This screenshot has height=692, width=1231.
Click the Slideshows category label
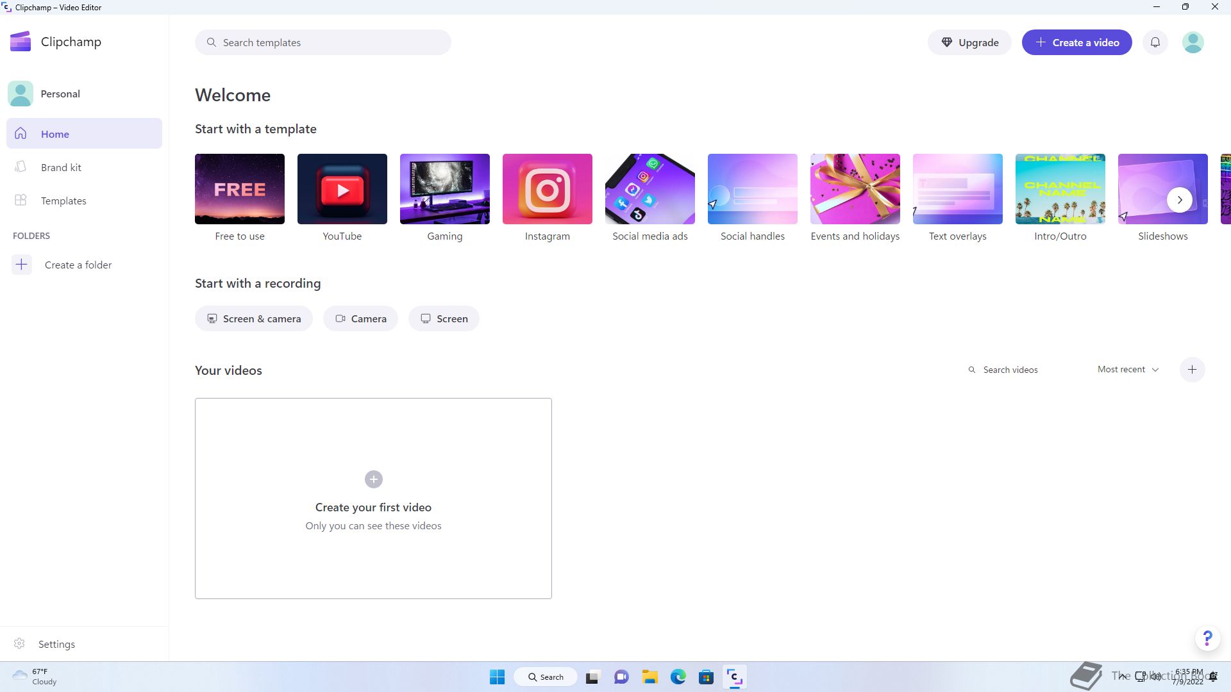click(1163, 236)
